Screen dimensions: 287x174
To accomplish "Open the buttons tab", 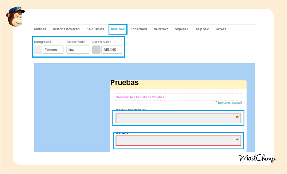I will point(40,29).
